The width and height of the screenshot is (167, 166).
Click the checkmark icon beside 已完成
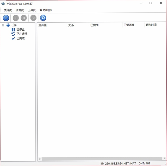click(13, 39)
